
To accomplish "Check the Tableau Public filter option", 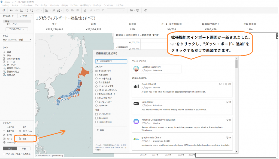I will click(96, 122).
